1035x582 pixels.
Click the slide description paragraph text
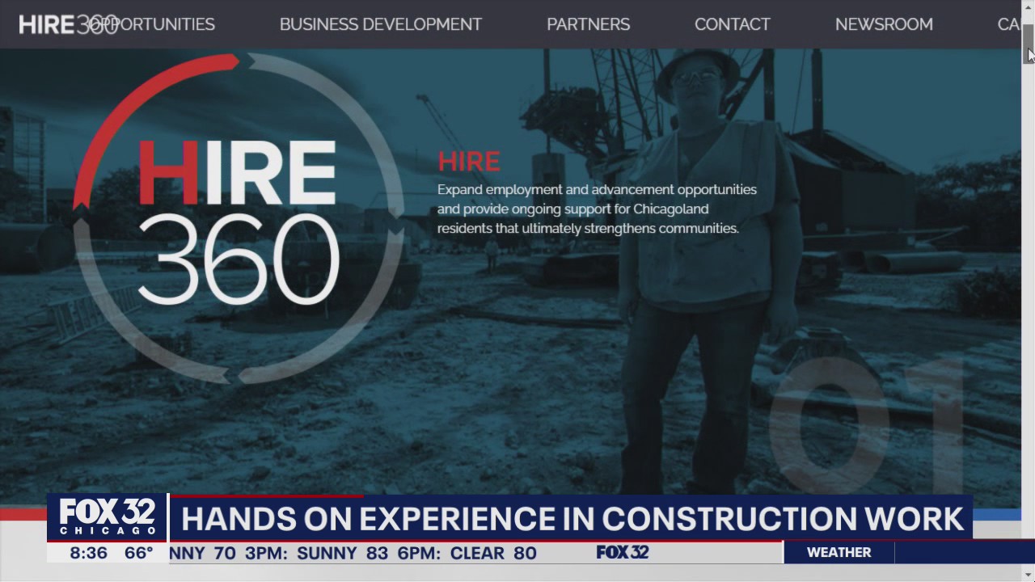click(x=597, y=209)
